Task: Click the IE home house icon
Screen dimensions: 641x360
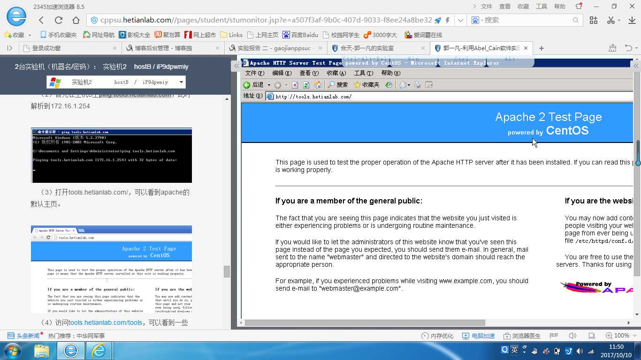Action: pyautogui.click(x=318, y=85)
